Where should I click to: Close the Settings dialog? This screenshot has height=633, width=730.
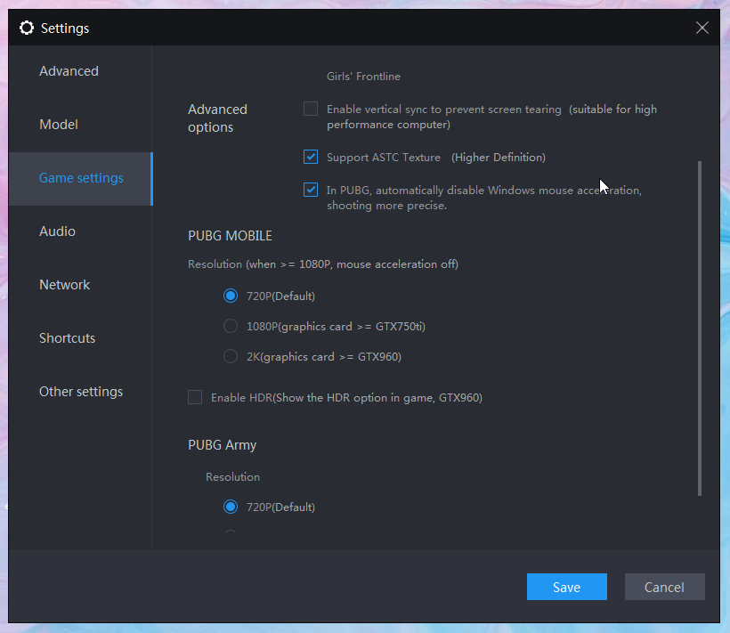[702, 28]
